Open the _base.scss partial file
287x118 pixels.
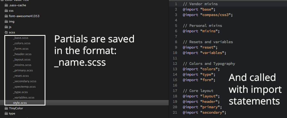[20, 38]
